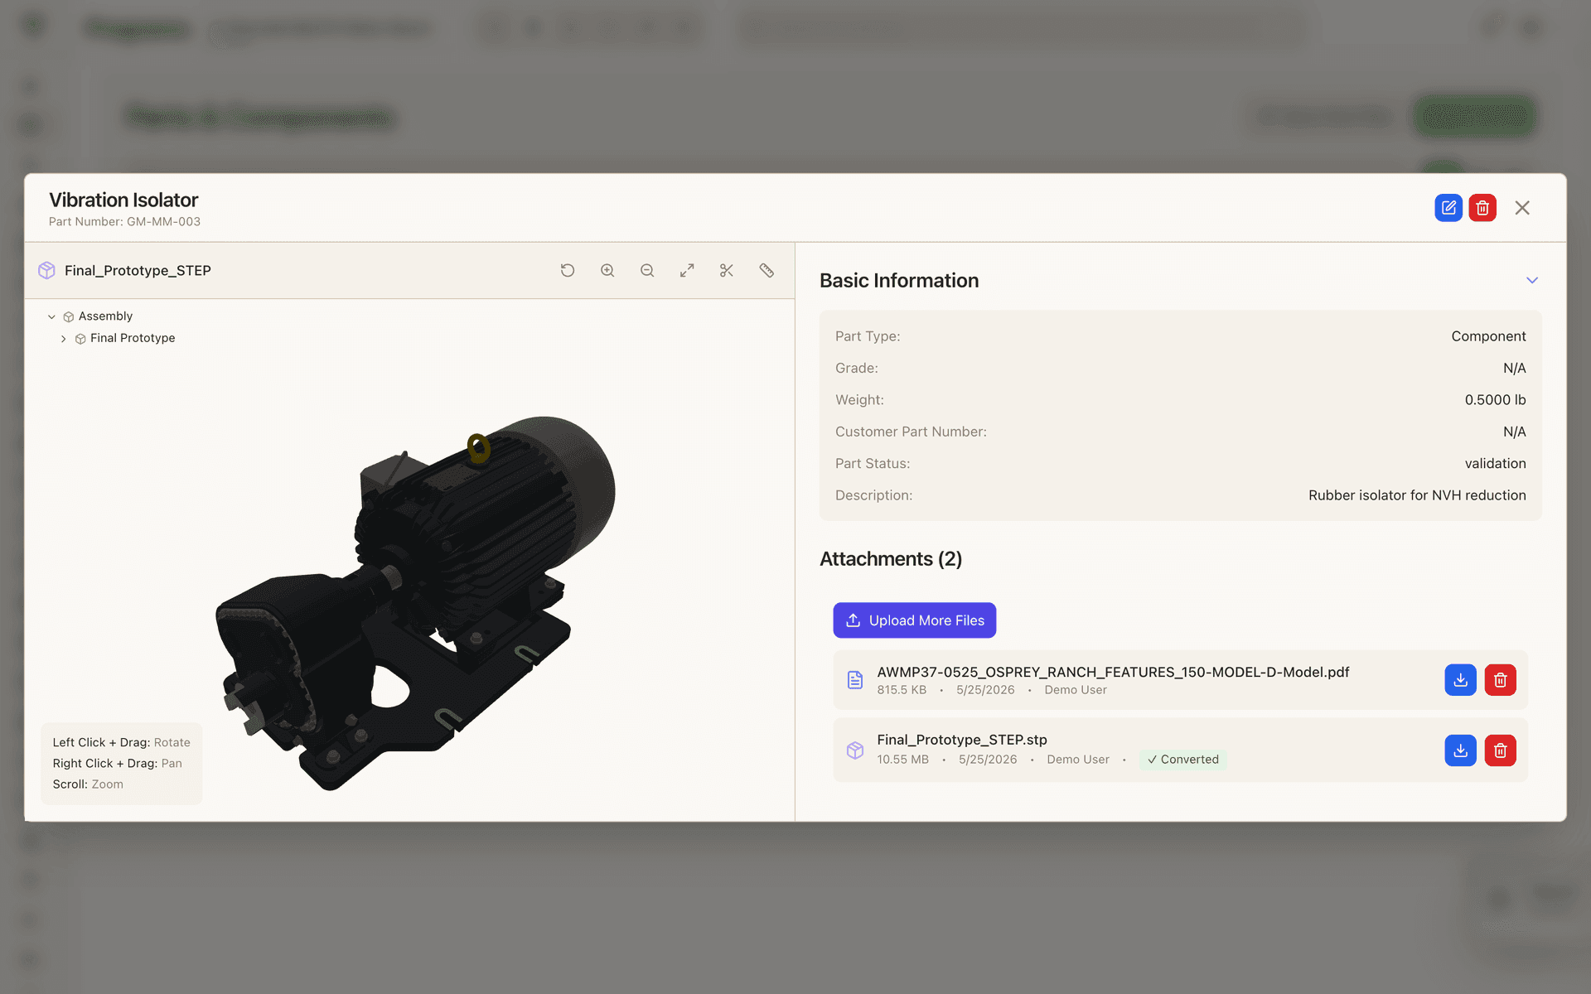Screen dimensions: 1591x994
Task: Collapse the Assembly tree node
Action: click(51, 316)
